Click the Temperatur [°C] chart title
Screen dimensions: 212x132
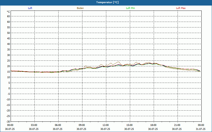pyautogui.click(x=108, y=2)
